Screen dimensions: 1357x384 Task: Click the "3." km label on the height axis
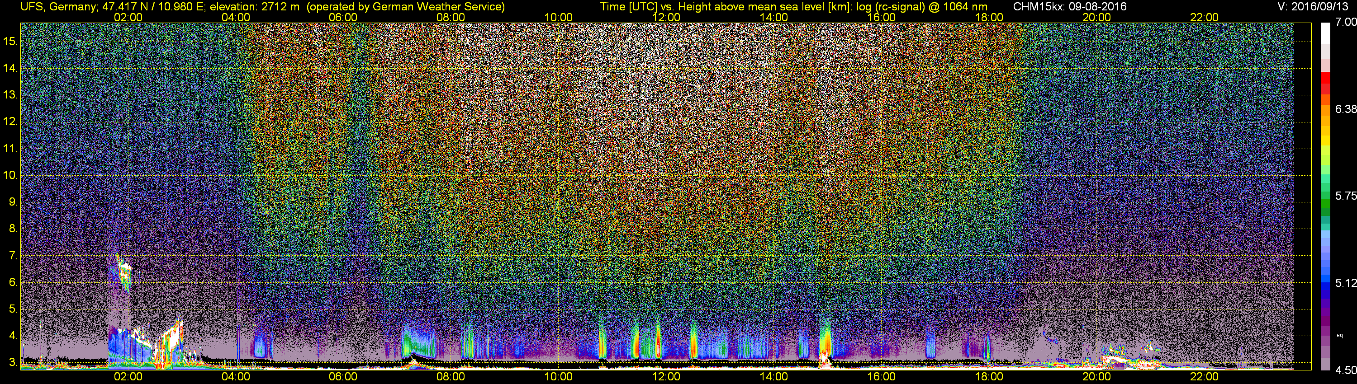coord(13,362)
